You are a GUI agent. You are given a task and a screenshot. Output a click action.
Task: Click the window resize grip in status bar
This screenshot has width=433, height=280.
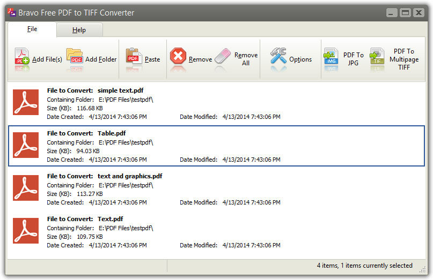[x=422, y=270]
